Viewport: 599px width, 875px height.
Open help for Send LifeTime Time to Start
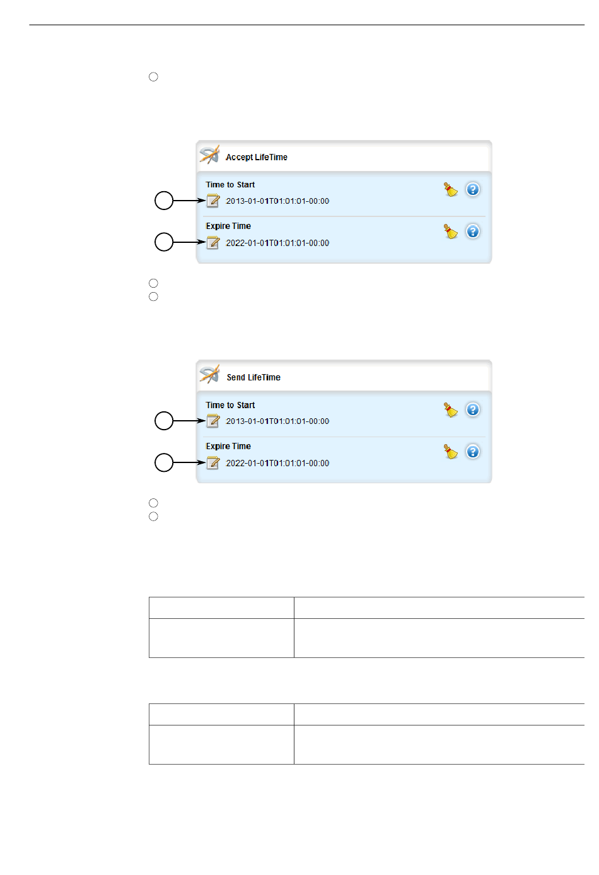(x=473, y=409)
